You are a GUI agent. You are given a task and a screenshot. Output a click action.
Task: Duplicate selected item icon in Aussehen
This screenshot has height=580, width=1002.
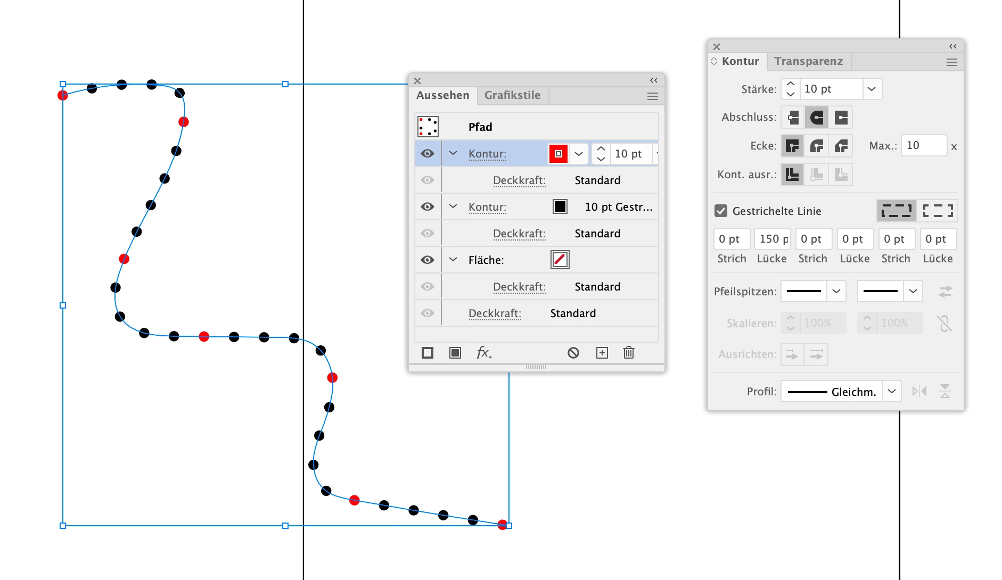point(602,353)
